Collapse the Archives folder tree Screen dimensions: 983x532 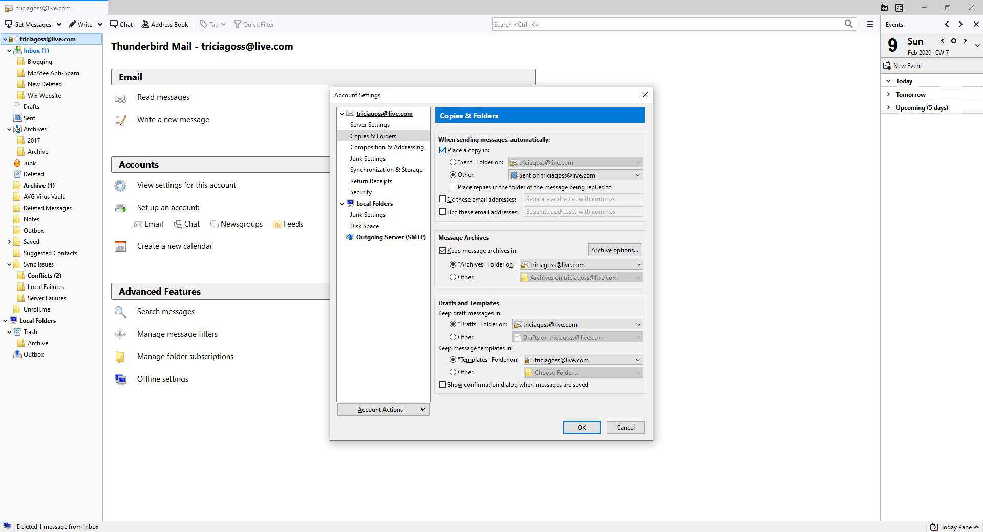click(9, 129)
